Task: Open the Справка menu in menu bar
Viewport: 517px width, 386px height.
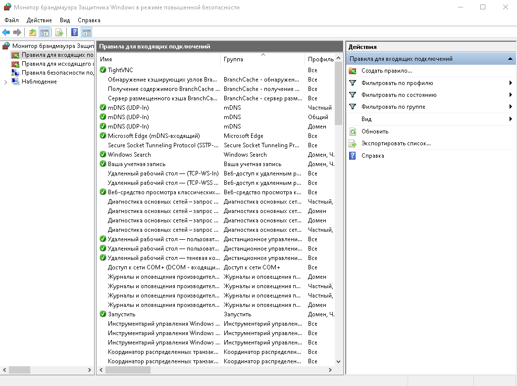Action: [x=89, y=20]
